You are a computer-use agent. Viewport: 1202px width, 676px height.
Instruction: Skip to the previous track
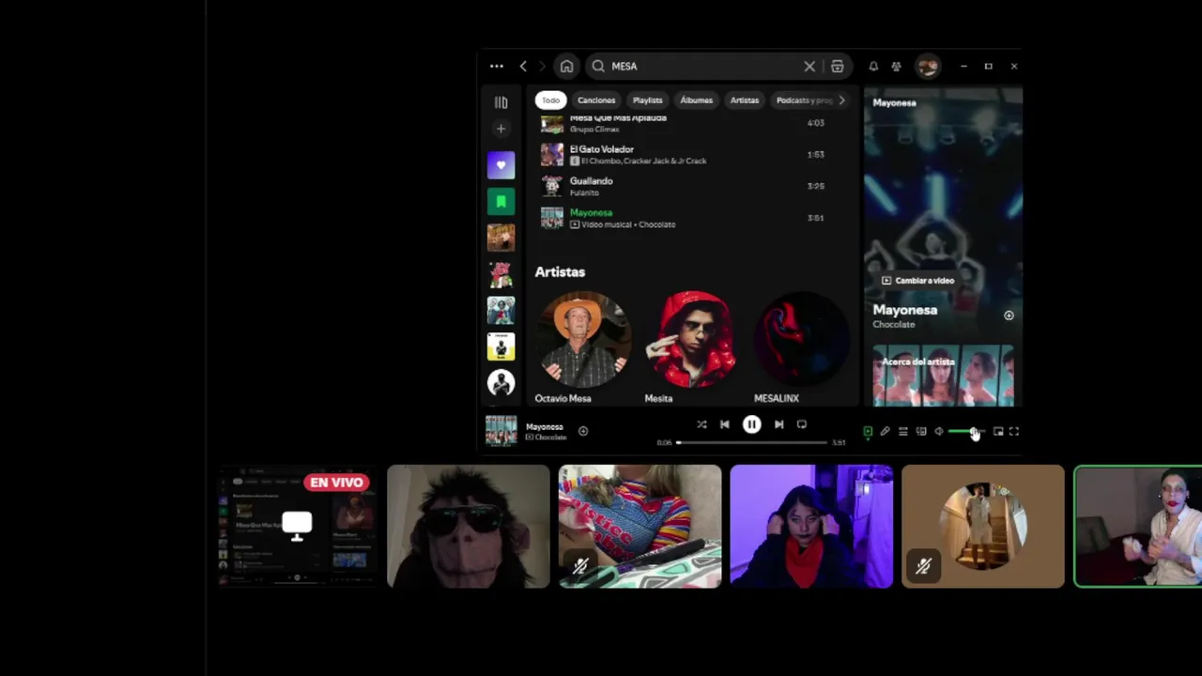pyautogui.click(x=724, y=424)
